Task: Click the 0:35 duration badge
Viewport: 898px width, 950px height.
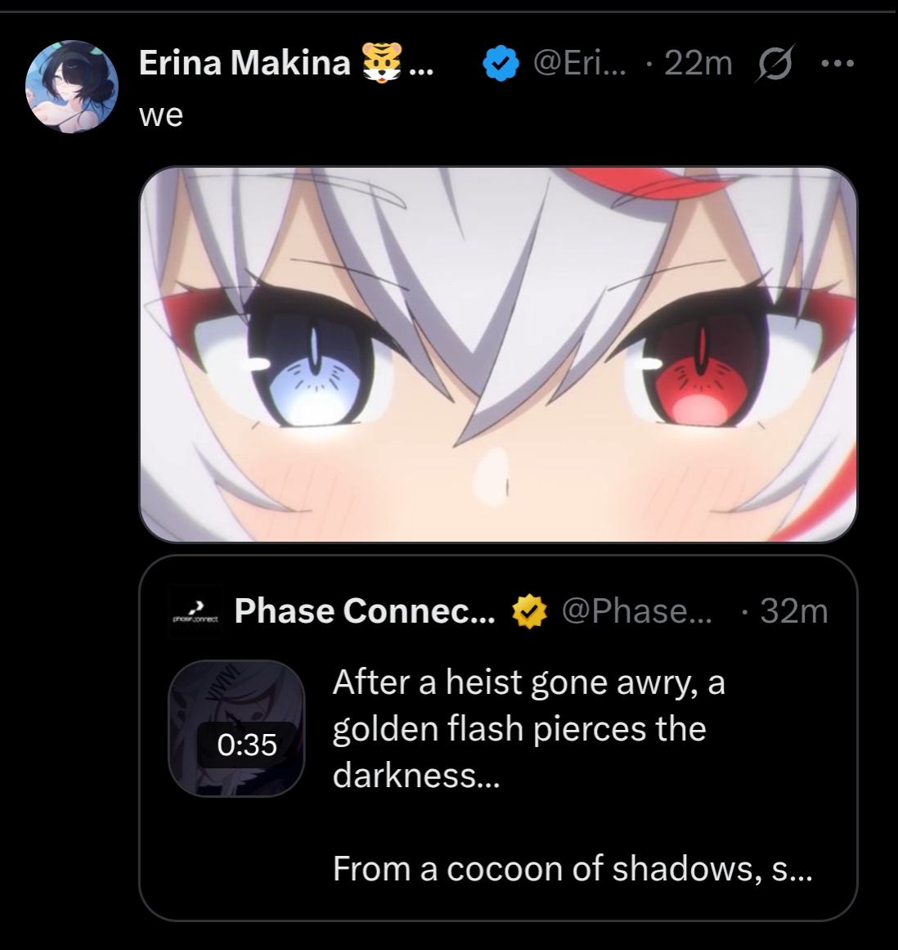Action: (247, 745)
